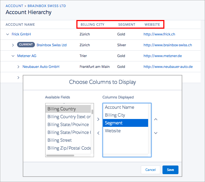Open the www.brainbox-swiss.ch website link
Screen dimensions: 205x182
pos(168,45)
